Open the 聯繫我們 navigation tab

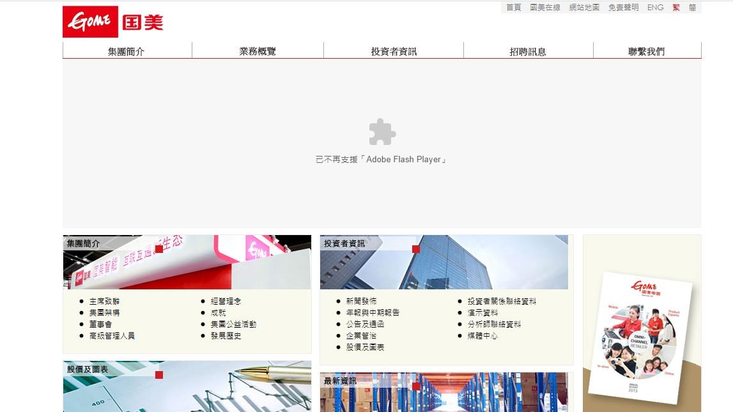[x=647, y=51]
